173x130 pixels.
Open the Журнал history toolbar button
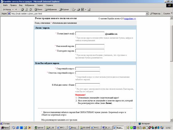pyautogui.click(x=64, y=10)
